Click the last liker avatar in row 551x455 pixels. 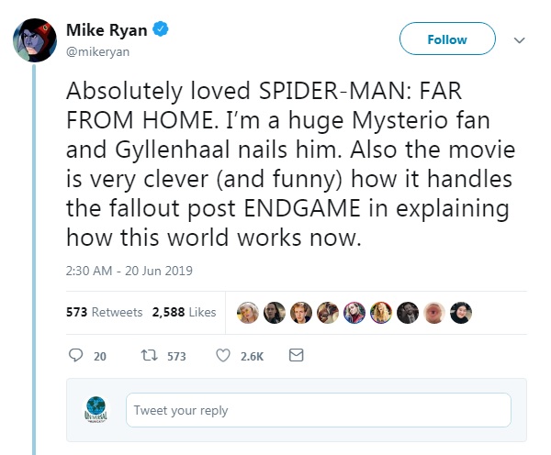[465, 312]
